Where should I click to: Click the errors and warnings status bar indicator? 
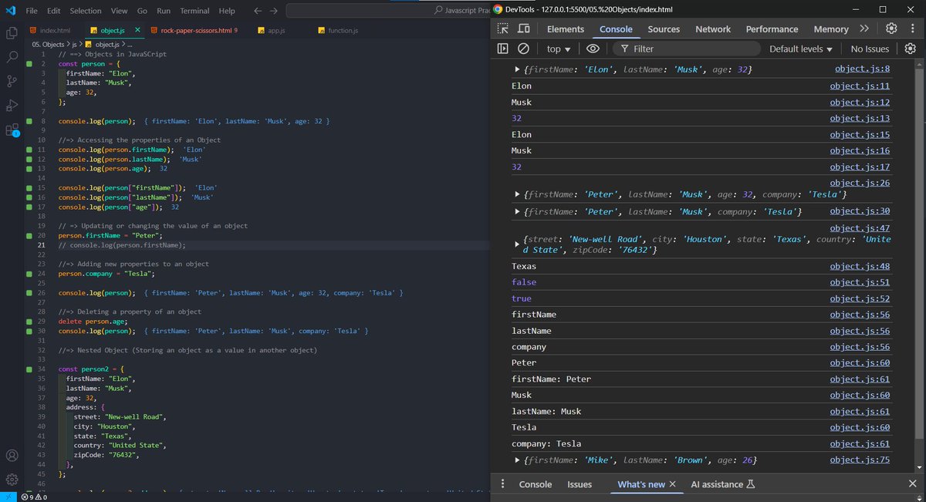coord(34,497)
